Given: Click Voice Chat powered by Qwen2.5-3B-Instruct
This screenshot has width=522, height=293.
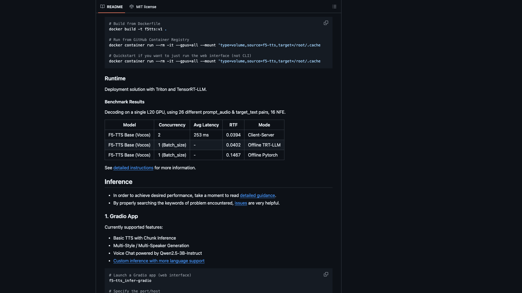Looking at the screenshot, I should point(157,253).
